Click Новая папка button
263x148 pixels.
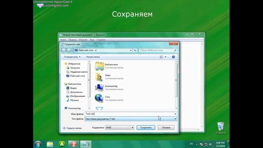click(x=93, y=57)
